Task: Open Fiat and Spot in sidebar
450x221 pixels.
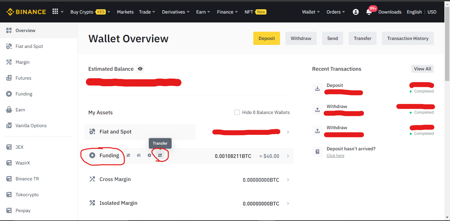Action: point(39,46)
